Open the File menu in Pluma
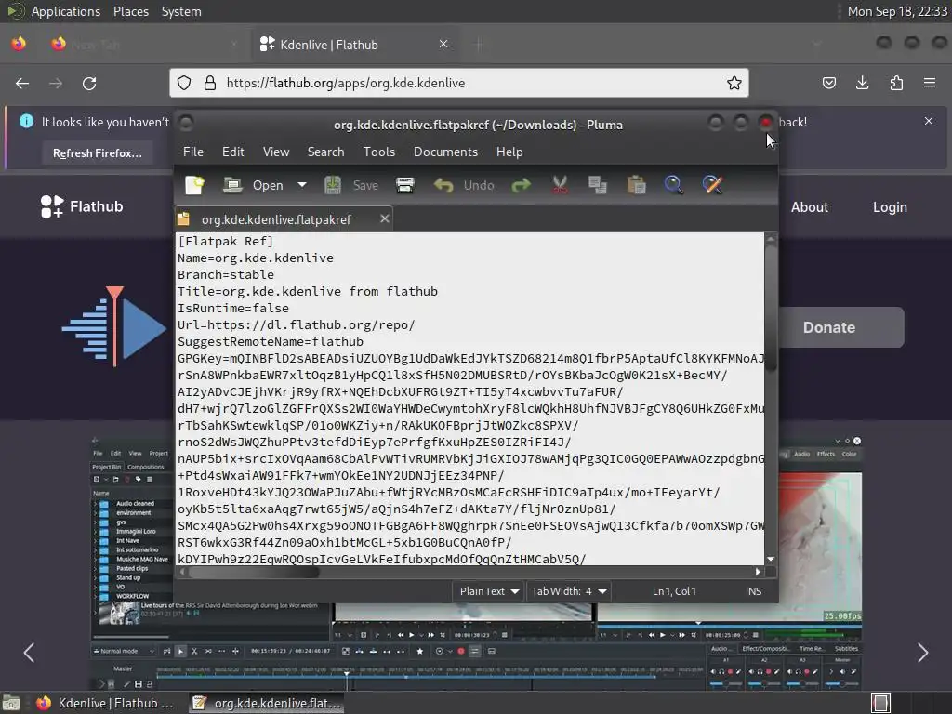Viewport: 952px width, 714px height. click(193, 152)
